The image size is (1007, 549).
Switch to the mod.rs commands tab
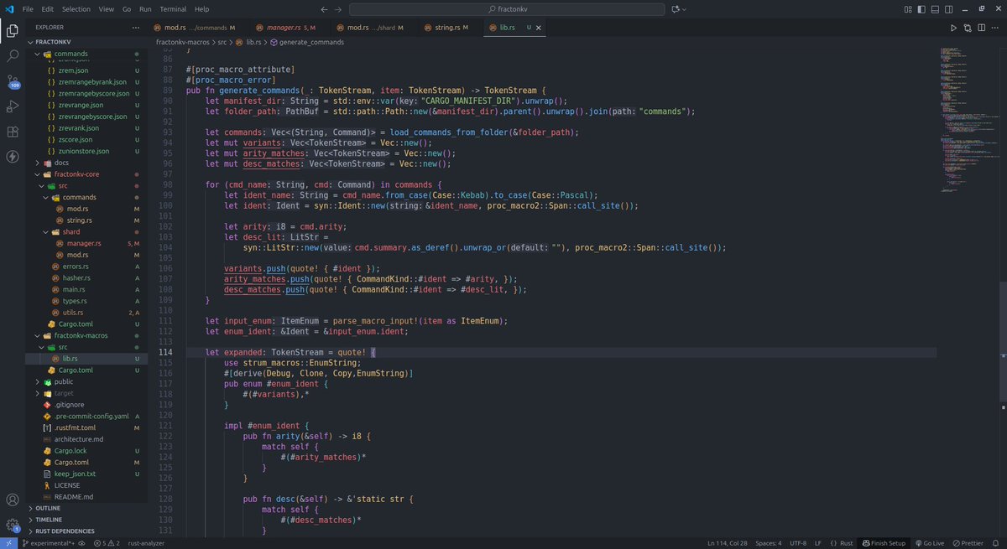point(195,28)
